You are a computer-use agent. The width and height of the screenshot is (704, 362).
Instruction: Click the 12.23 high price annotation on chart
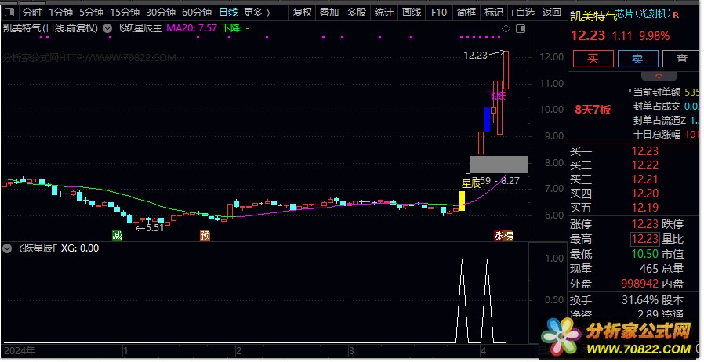(x=475, y=56)
